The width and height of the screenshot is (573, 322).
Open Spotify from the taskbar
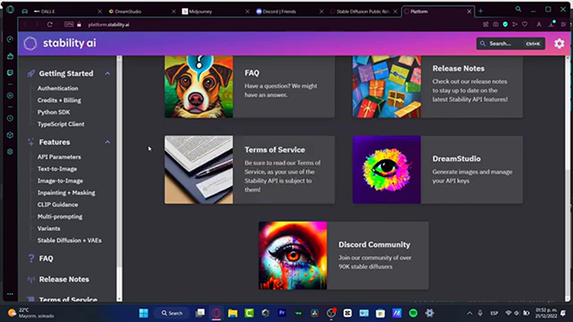coord(413,313)
